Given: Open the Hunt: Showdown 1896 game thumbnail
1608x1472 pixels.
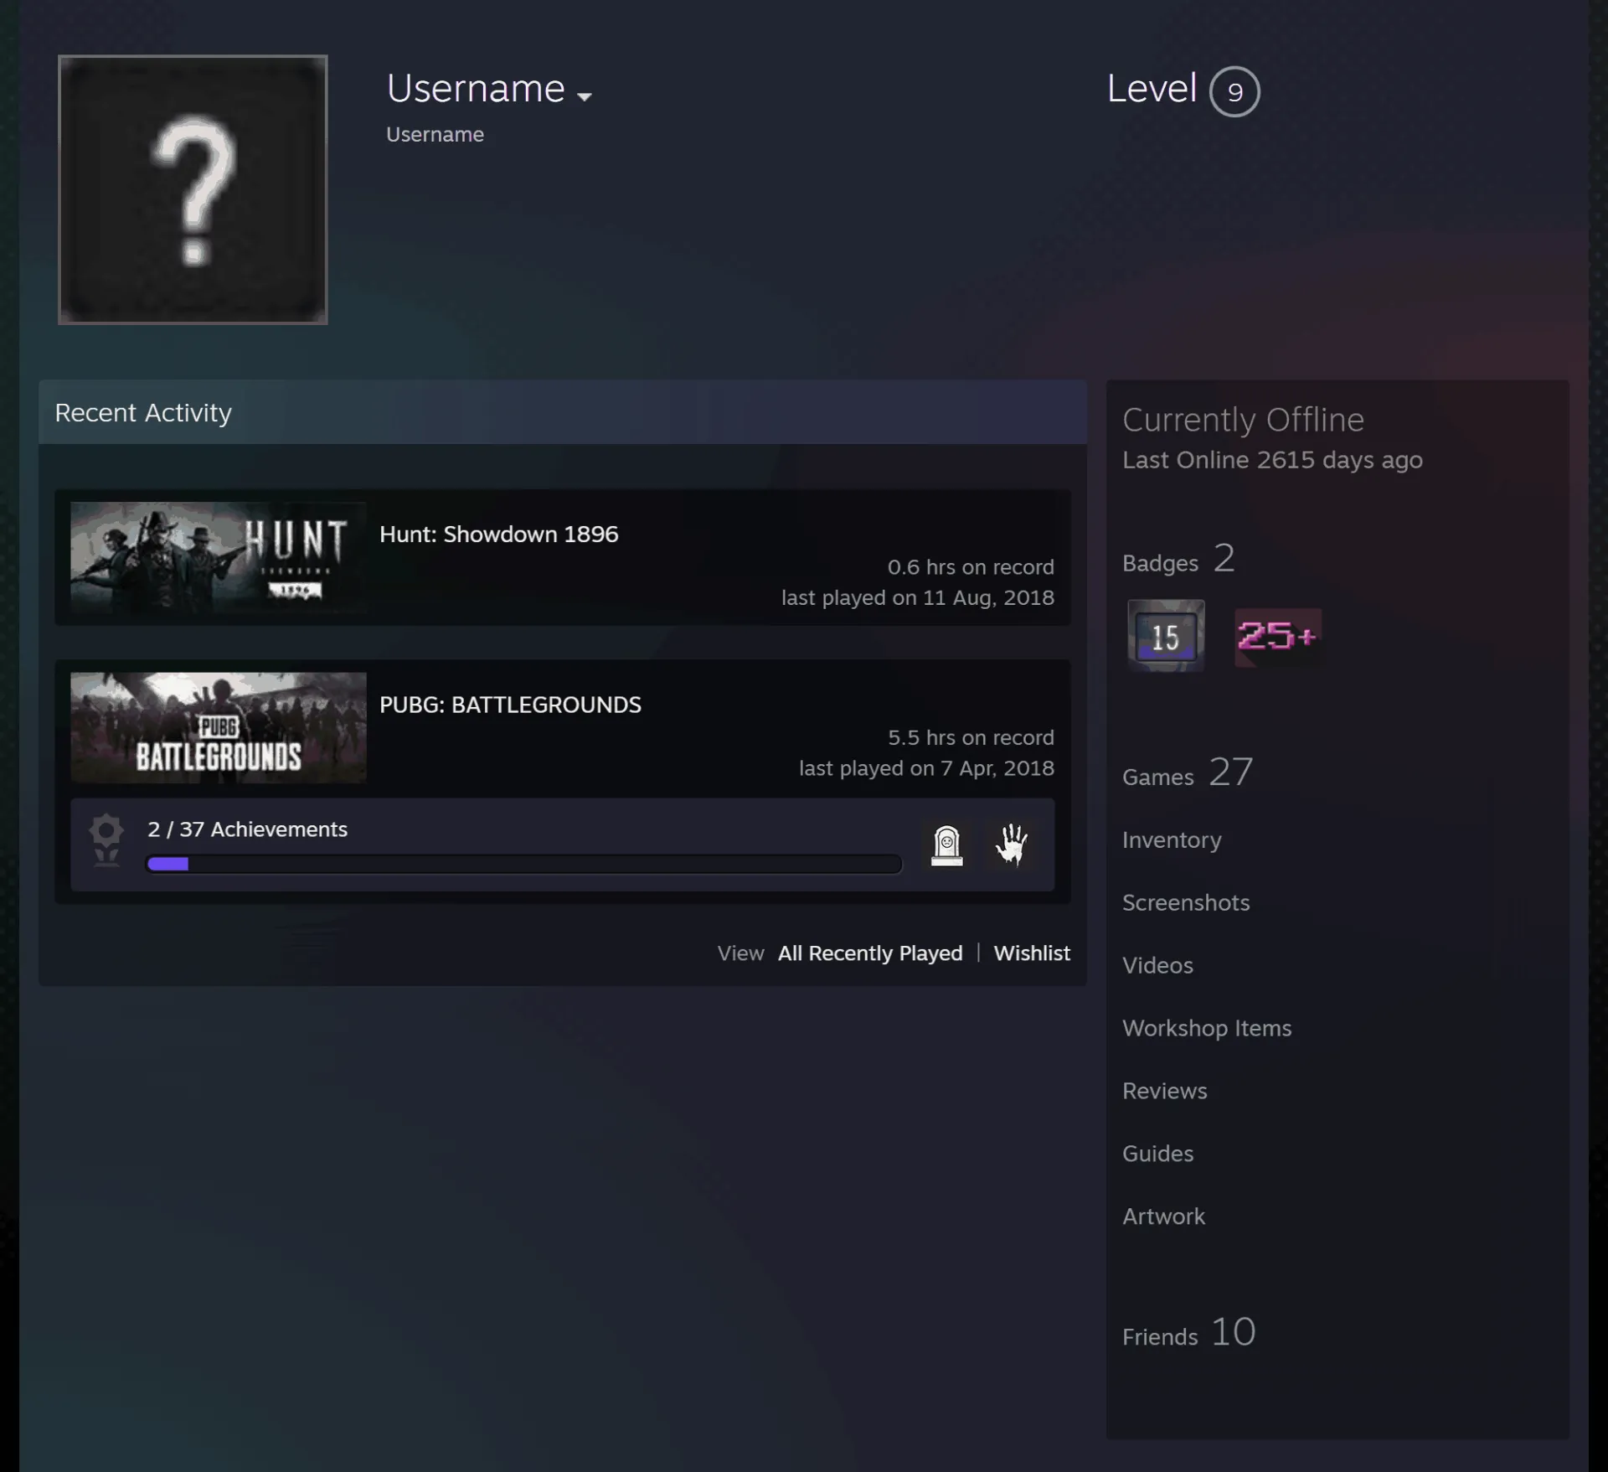Looking at the screenshot, I should 218,557.
